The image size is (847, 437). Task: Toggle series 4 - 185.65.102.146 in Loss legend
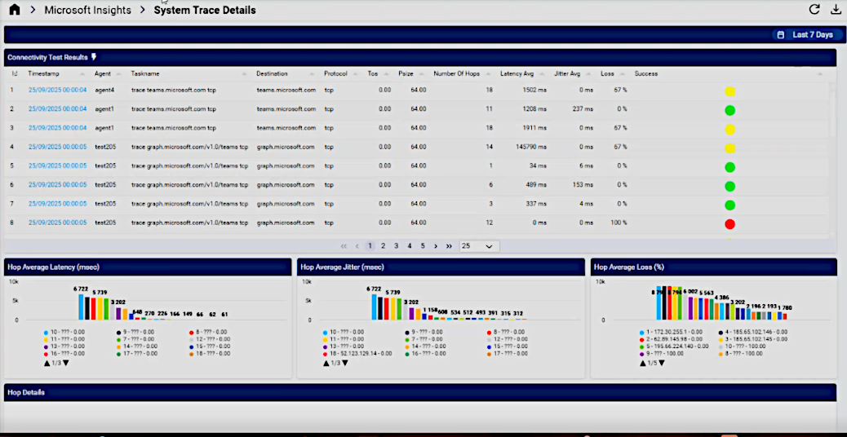(753, 332)
